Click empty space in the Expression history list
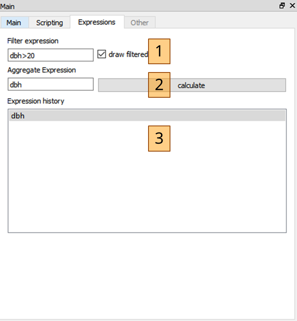This screenshot has width=297, height=321. tap(147, 184)
